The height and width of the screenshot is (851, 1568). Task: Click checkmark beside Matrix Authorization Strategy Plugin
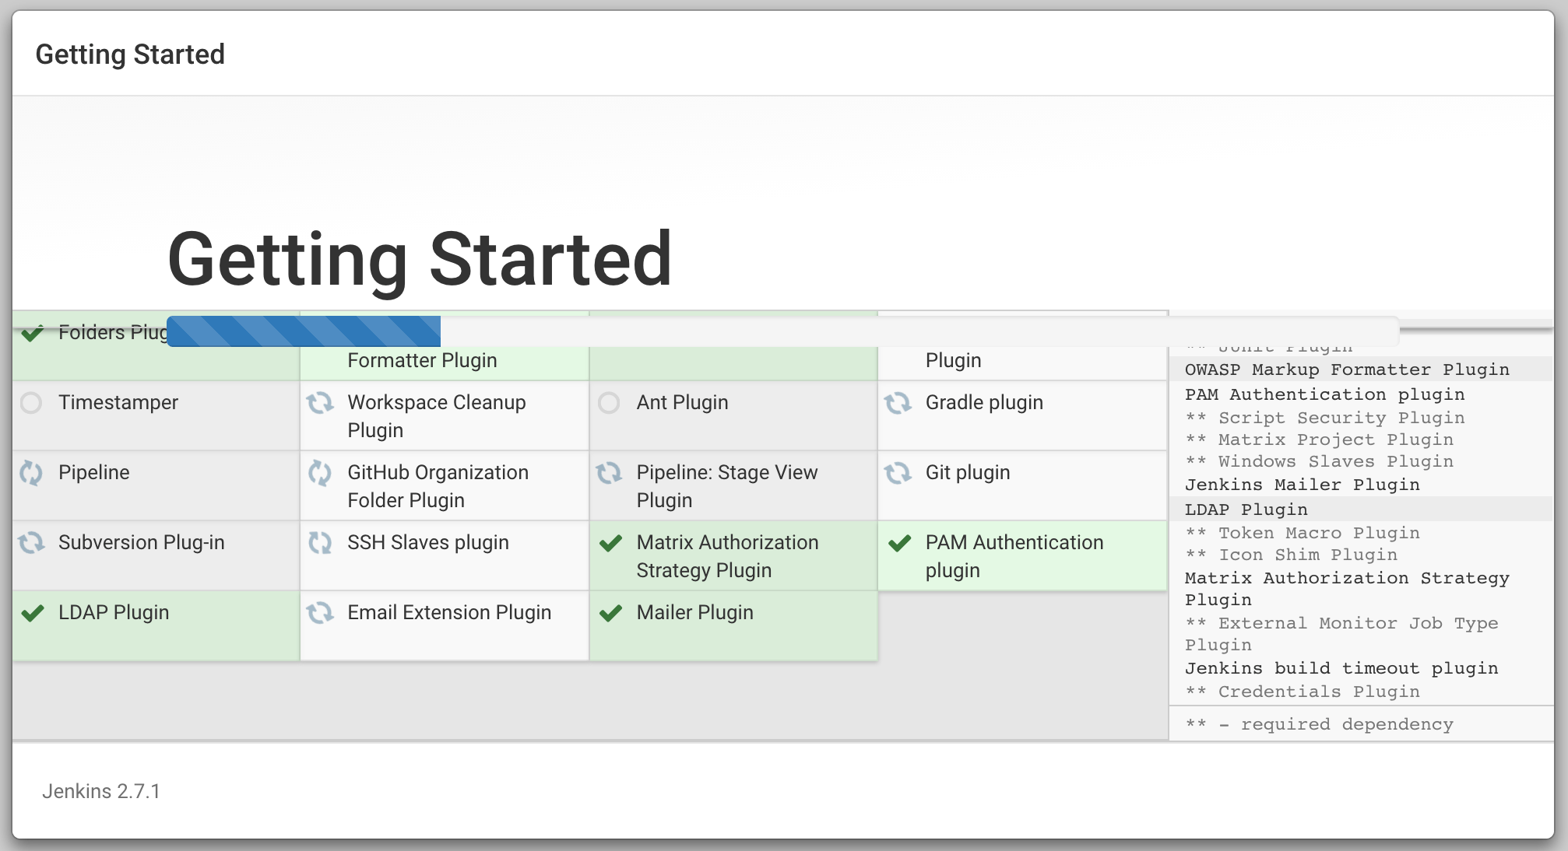pos(610,543)
